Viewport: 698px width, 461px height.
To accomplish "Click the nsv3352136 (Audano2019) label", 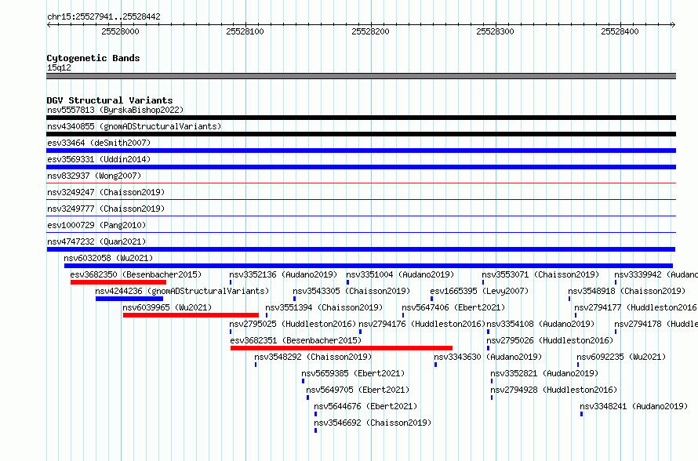I will tap(283, 274).
